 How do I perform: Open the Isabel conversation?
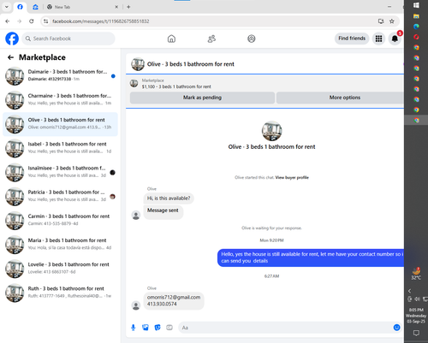(60, 148)
